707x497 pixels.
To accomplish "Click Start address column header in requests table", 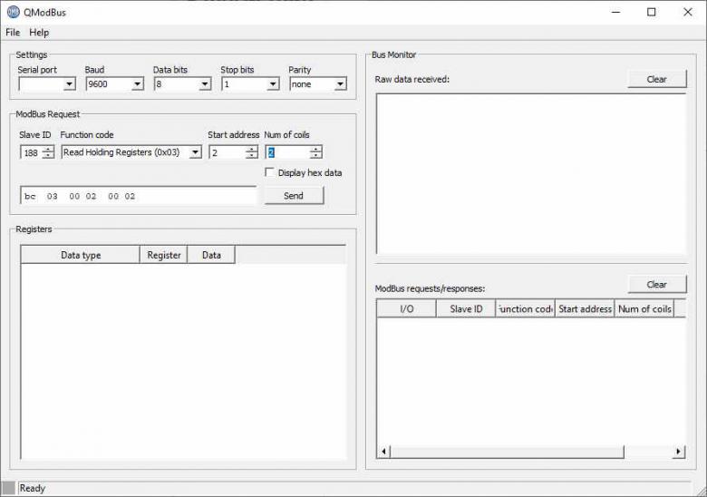I will (585, 309).
